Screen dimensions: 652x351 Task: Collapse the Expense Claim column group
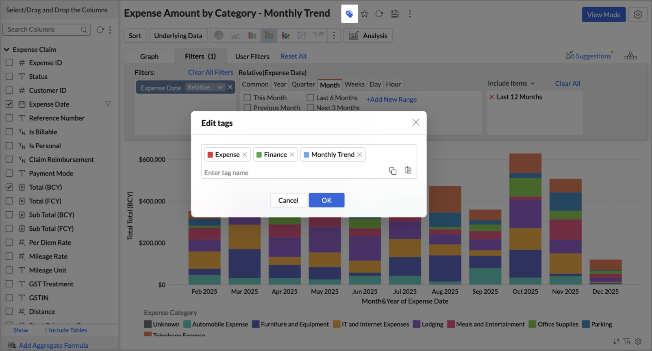click(7, 50)
